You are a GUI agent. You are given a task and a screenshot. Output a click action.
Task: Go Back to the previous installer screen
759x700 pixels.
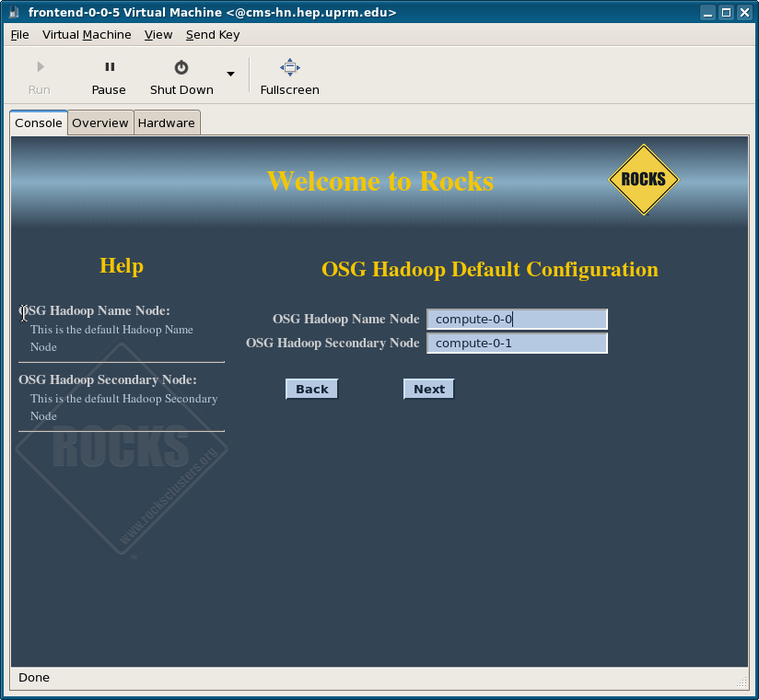[x=311, y=390]
